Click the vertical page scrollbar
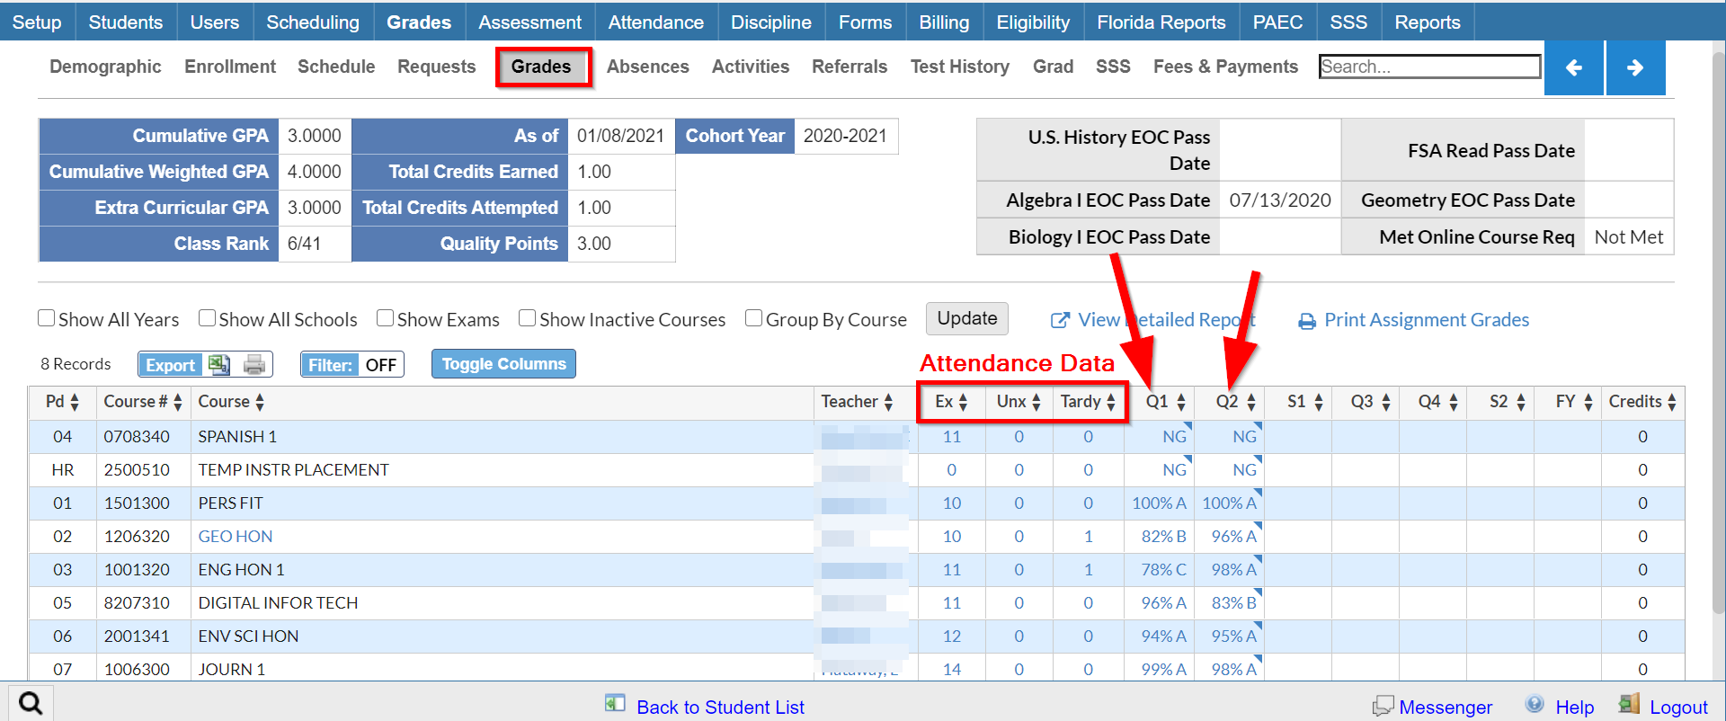 [1717, 333]
